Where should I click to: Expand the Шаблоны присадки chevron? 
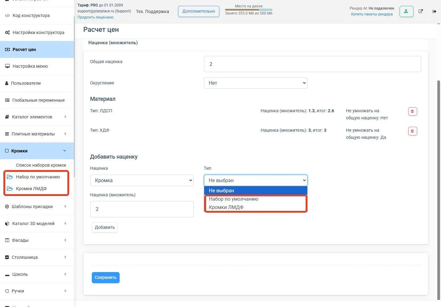65,207
